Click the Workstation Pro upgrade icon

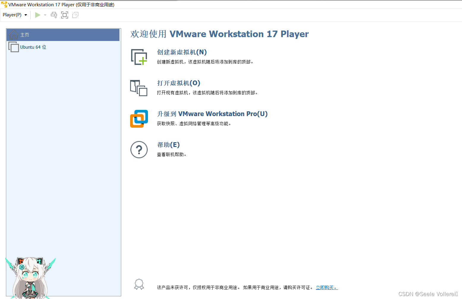[x=139, y=119]
